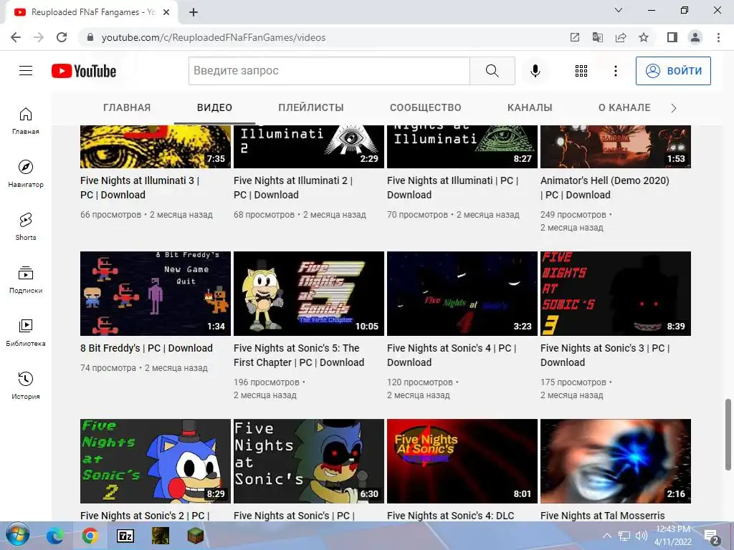Viewport: 734px width, 550px height.
Task: Open notification center icon
Action: click(x=712, y=536)
